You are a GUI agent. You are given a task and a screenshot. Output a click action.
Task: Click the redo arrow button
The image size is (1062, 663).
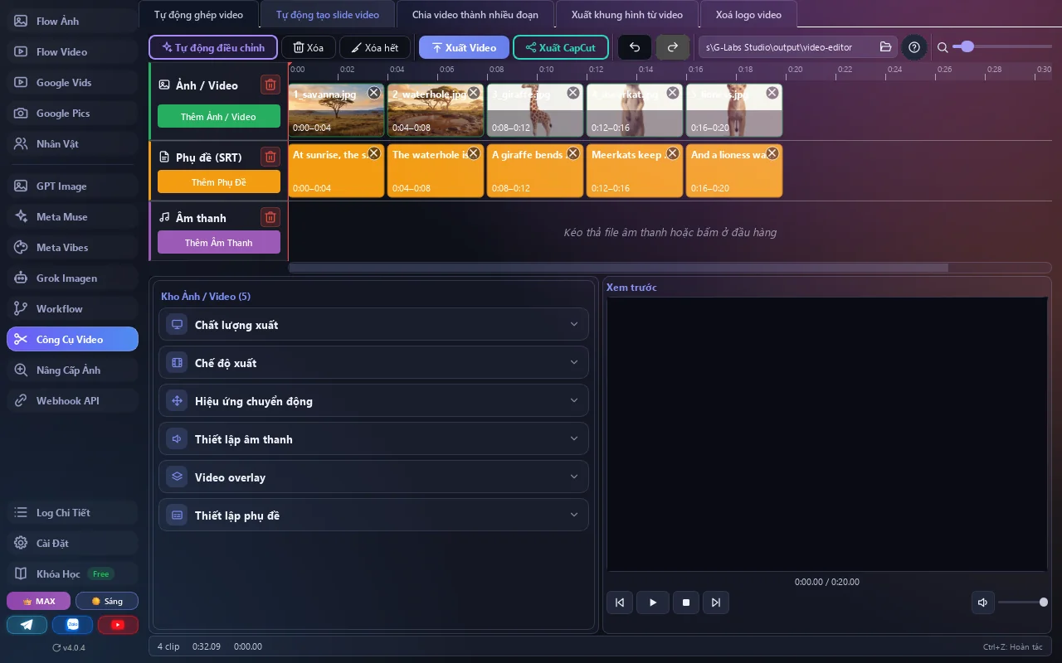(673, 47)
